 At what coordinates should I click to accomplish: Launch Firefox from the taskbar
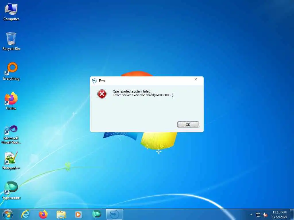pyautogui.click(x=43, y=214)
